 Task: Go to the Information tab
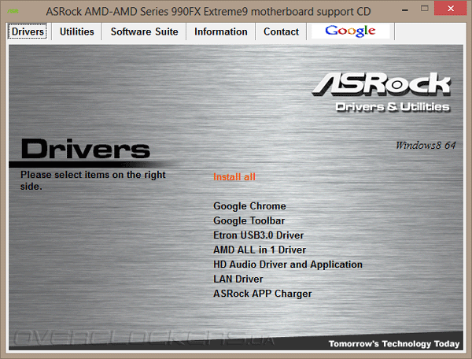[x=220, y=31]
